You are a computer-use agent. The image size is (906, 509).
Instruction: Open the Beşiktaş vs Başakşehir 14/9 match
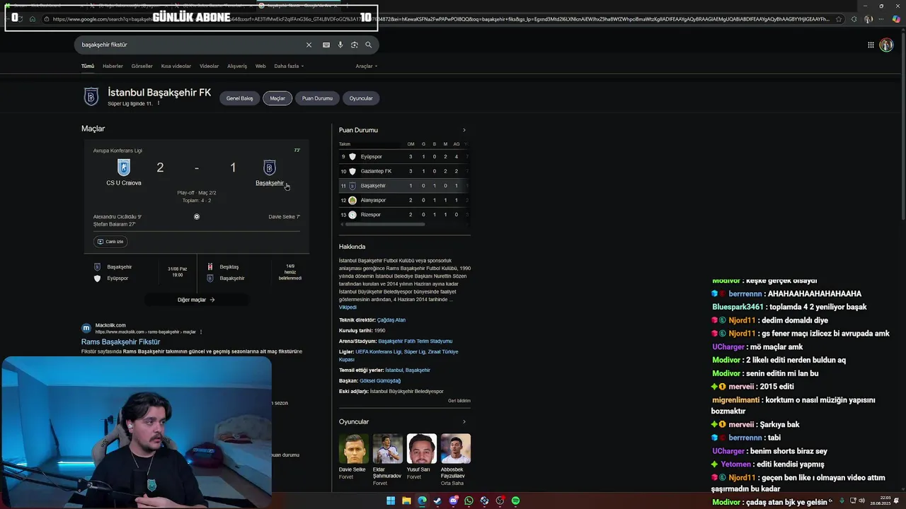pos(253,272)
